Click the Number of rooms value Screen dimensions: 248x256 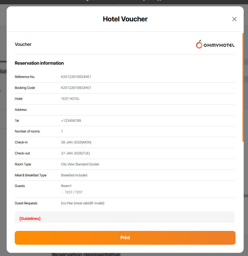coord(62,131)
